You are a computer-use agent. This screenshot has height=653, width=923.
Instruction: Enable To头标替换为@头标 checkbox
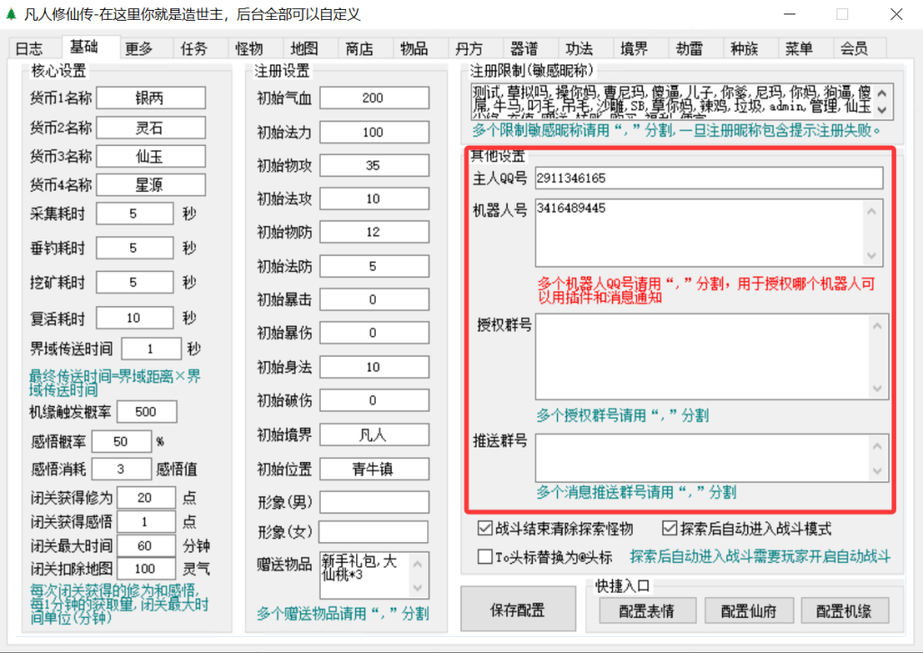(485, 557)
